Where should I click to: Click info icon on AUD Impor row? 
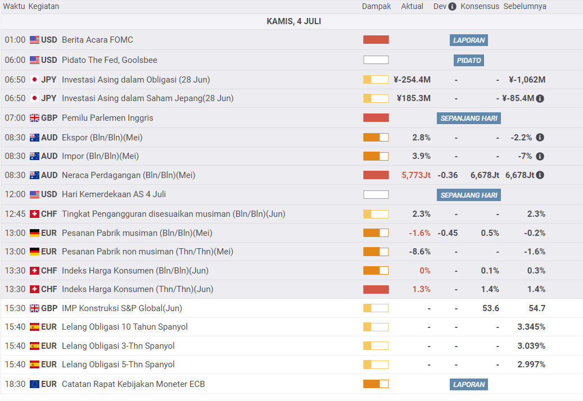(540, 156)
